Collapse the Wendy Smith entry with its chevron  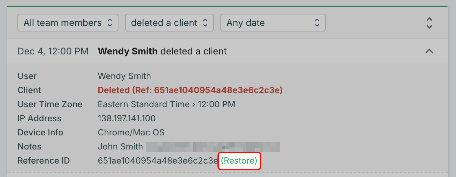[429, 51]
